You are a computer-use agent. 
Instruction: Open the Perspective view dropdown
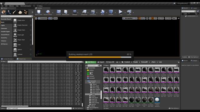pos(42,18)
